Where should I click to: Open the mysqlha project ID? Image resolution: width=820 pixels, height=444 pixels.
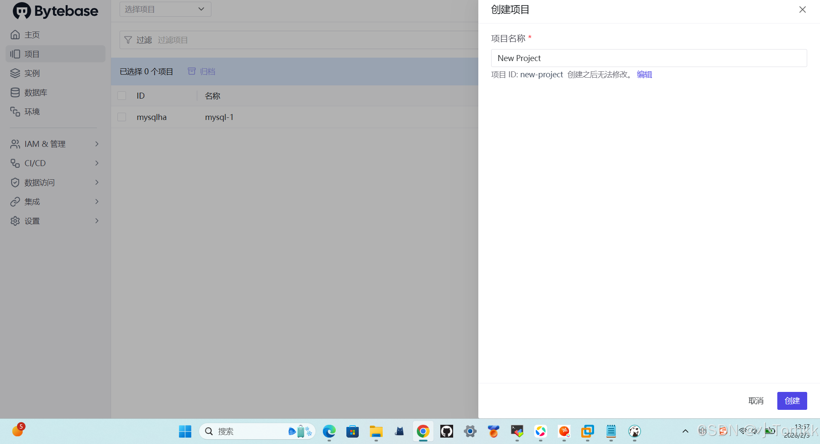tap(152, 117)
